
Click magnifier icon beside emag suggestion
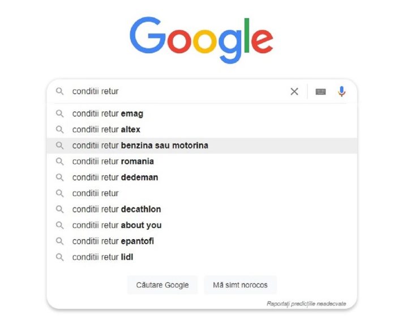[x=59, y=114]
